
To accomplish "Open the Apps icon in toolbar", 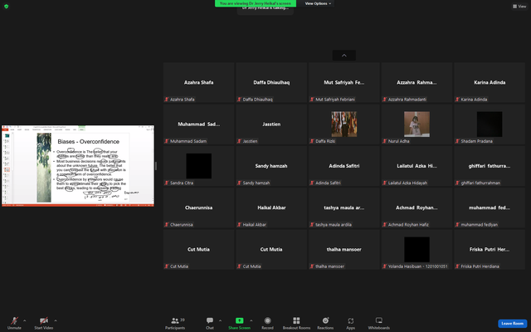I will [350, 320].
